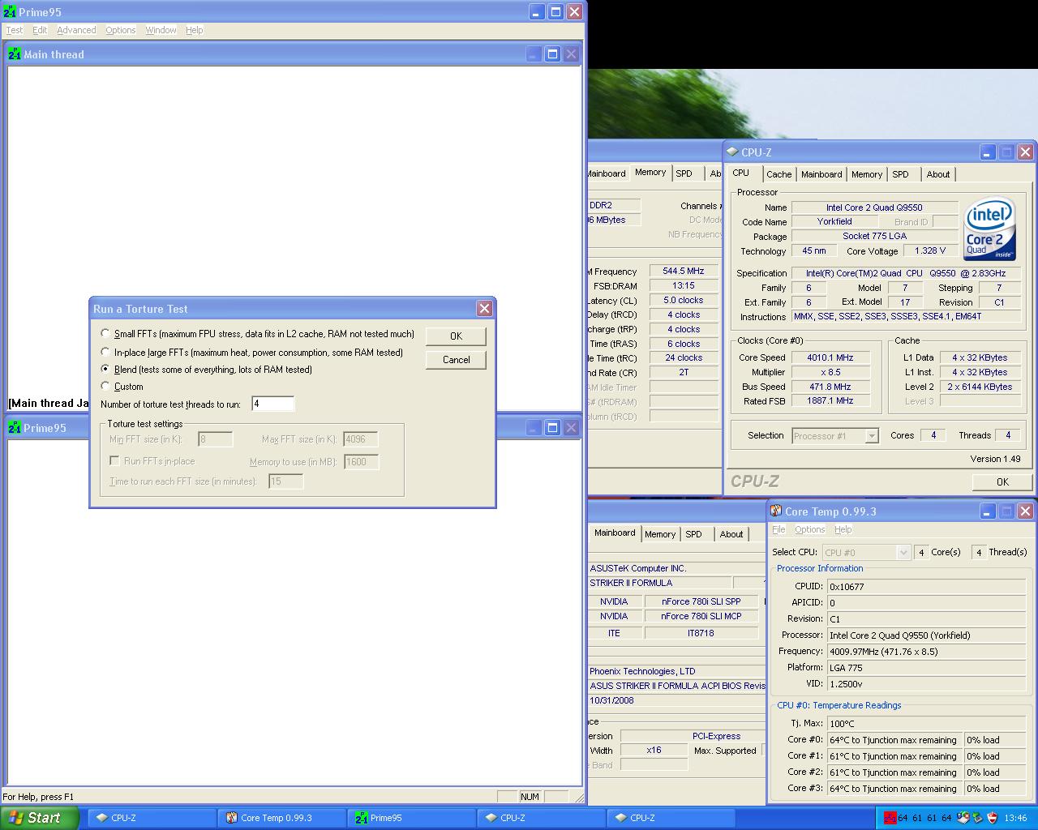Viewport: 1038px width, 830px height.
Task: Open Prime95 Window menu
Action: [x=161, y=30]
